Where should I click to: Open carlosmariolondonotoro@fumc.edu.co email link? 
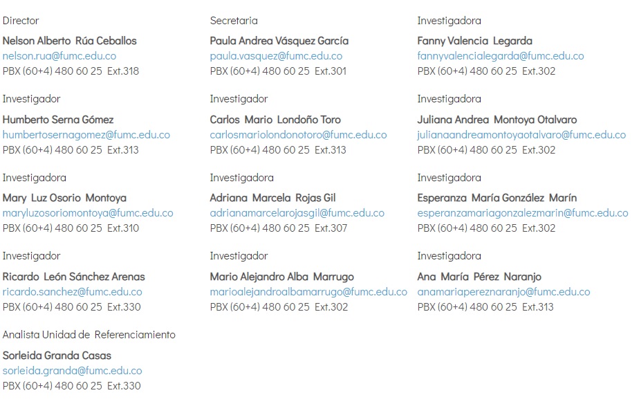coord(298,134)
